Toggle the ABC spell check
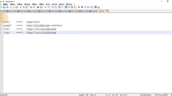The height and width of the screenshot is (96, 172). pyautogui.click(x=96, y=7)
